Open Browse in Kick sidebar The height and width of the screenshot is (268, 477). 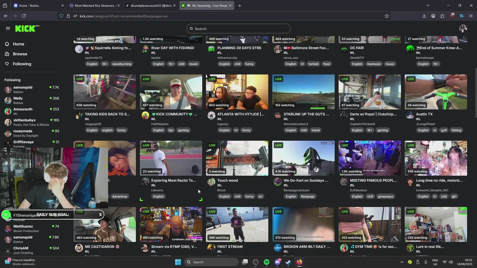(20, 54)
